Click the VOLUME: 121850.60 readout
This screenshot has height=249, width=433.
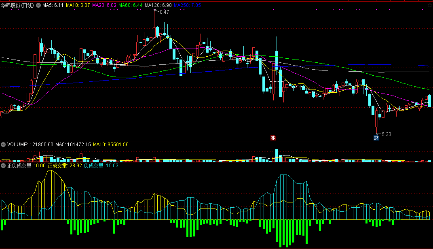[30, 145]
